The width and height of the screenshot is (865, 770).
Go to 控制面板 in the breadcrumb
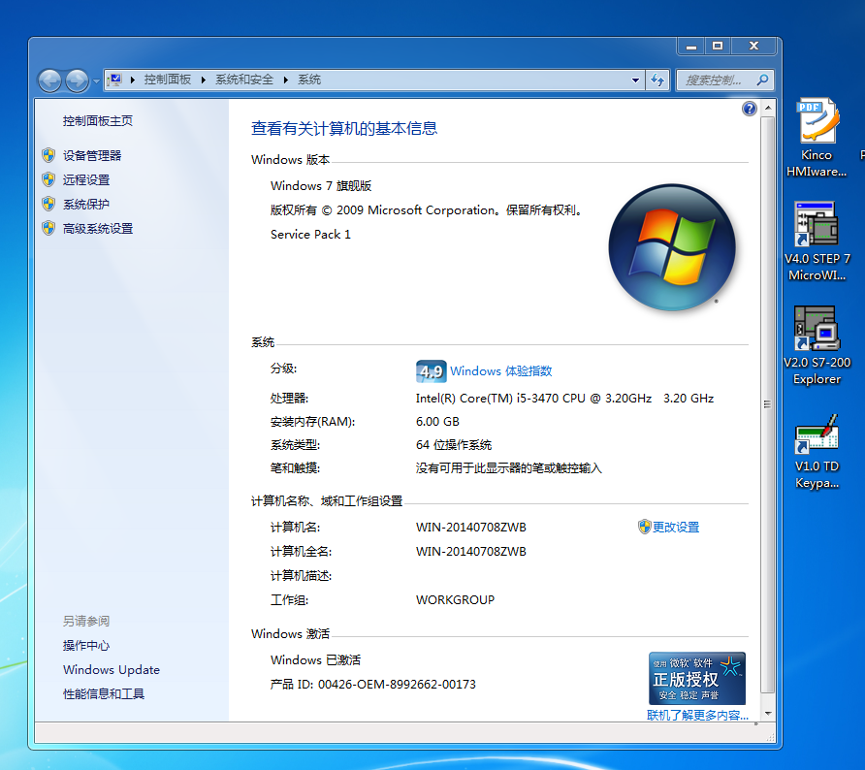pos(168,80)
